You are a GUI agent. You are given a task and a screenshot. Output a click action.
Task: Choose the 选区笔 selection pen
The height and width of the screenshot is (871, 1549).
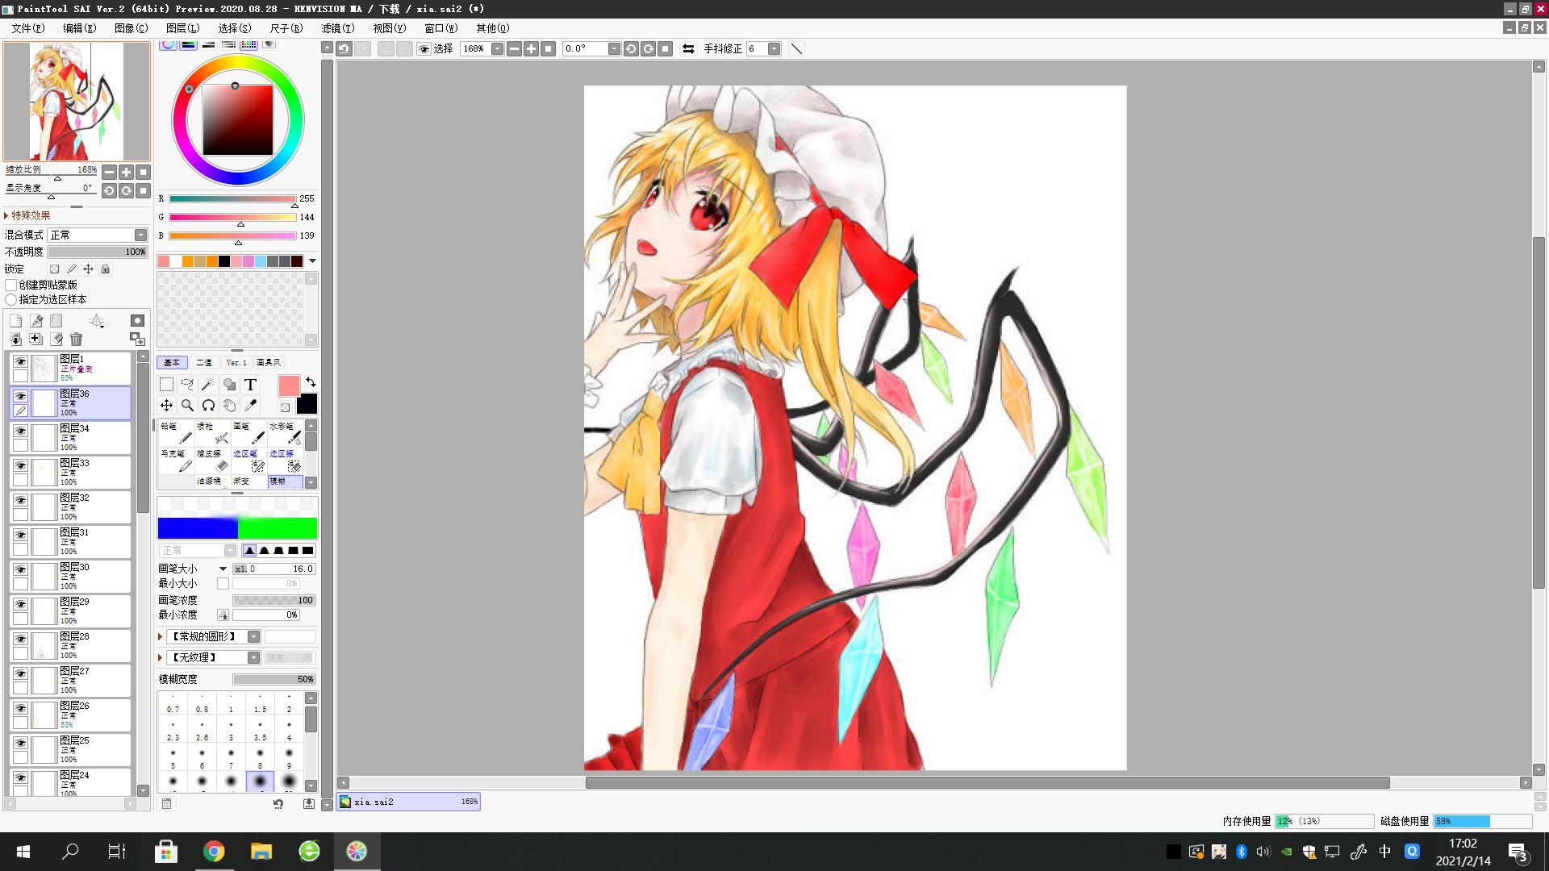click(248, 461)
